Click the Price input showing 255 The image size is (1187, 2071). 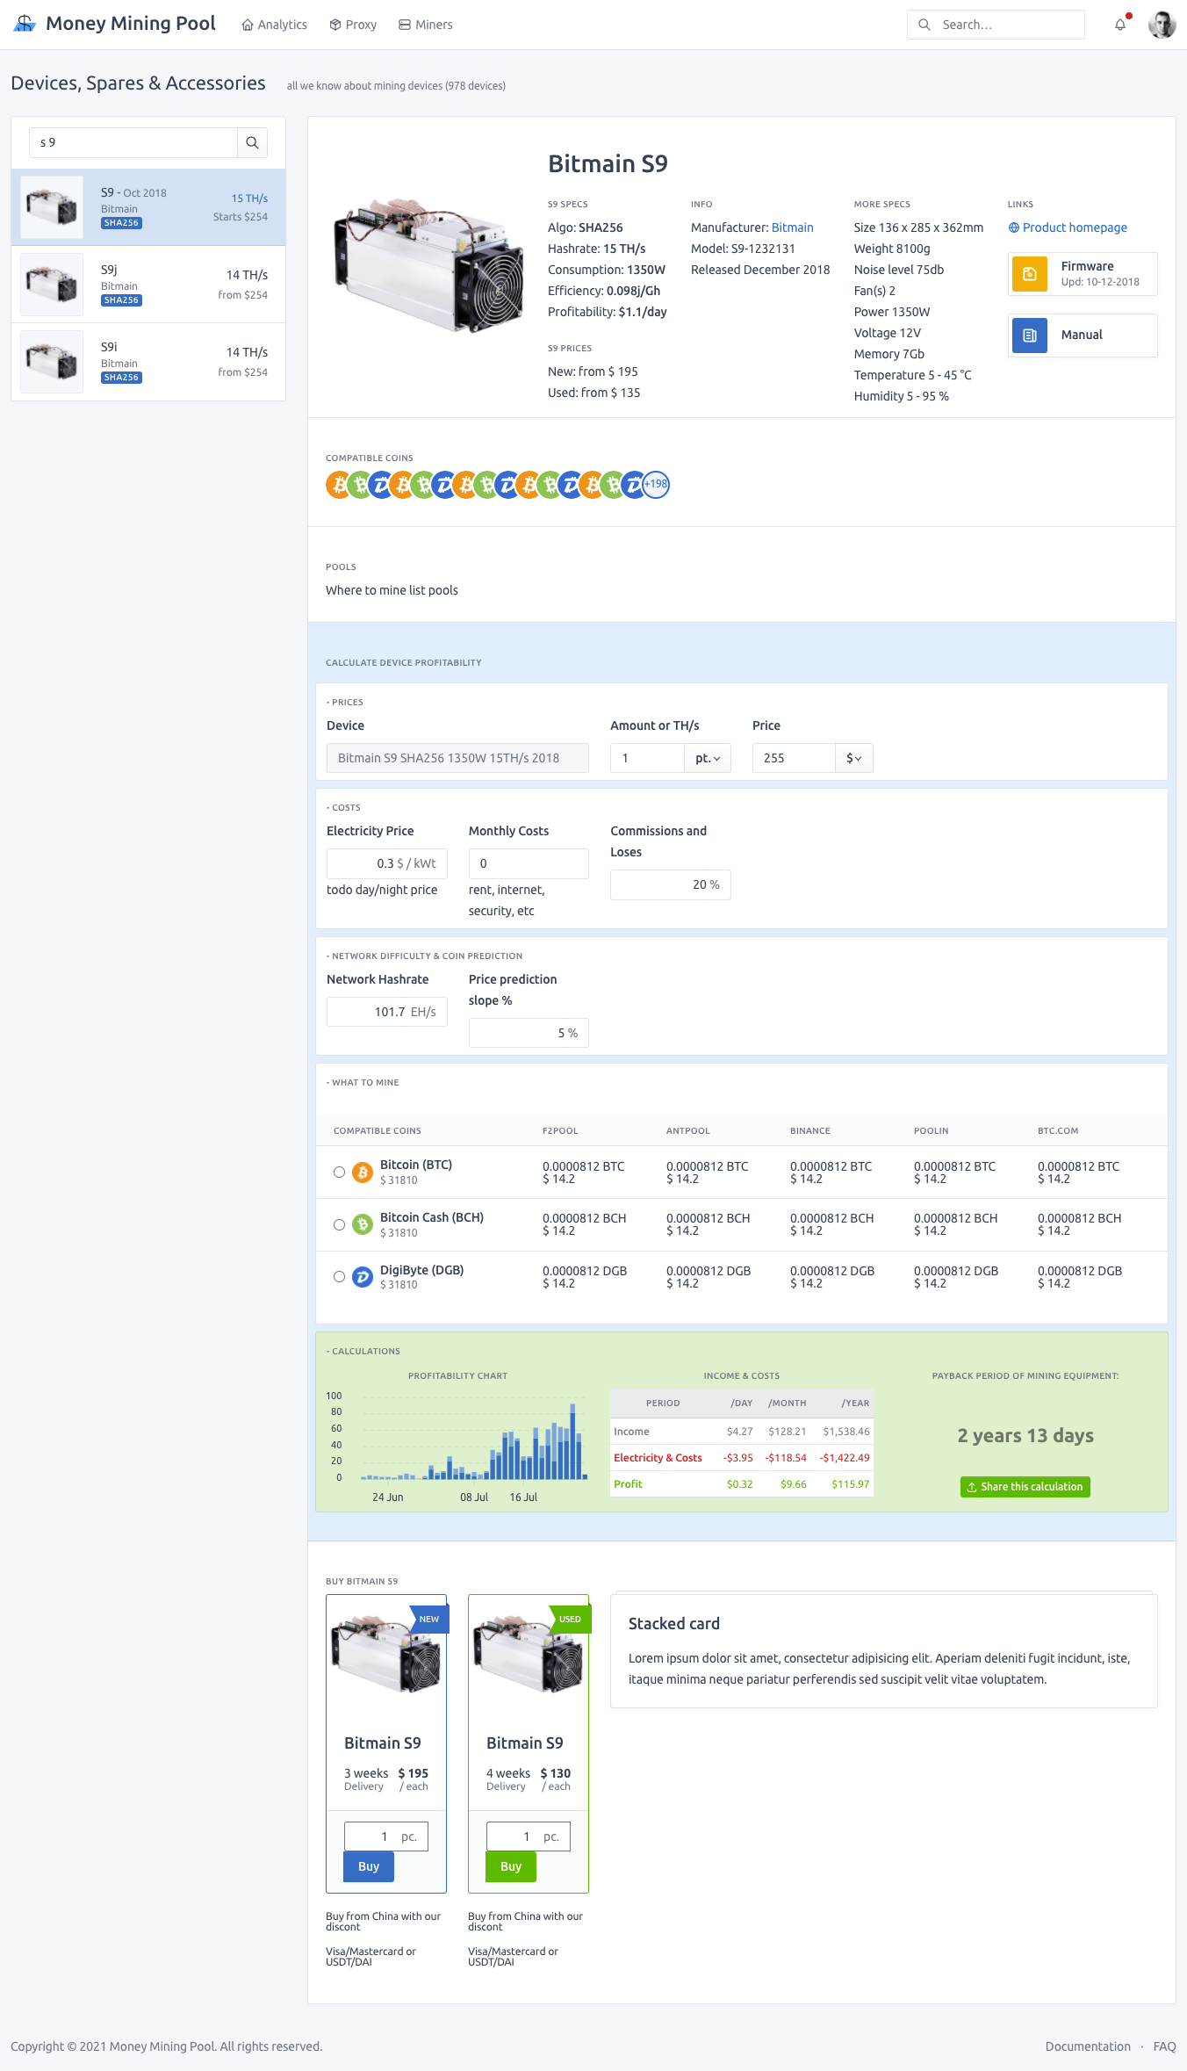tap(794, 758)
